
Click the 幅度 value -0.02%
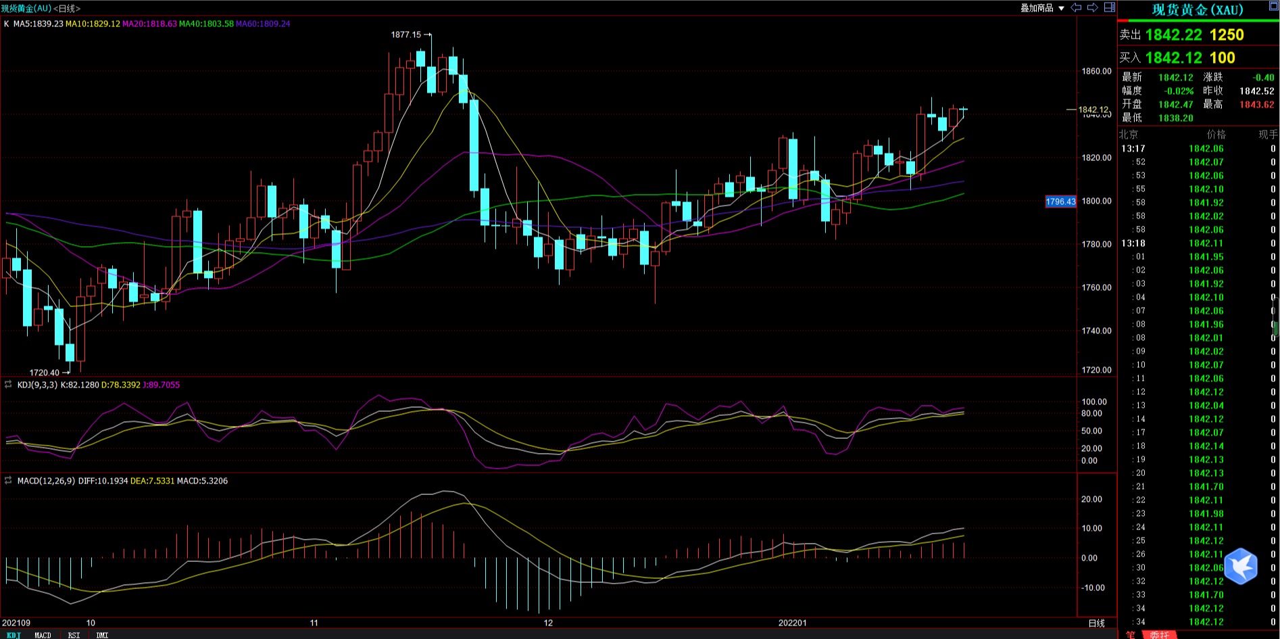point(1179,91)
